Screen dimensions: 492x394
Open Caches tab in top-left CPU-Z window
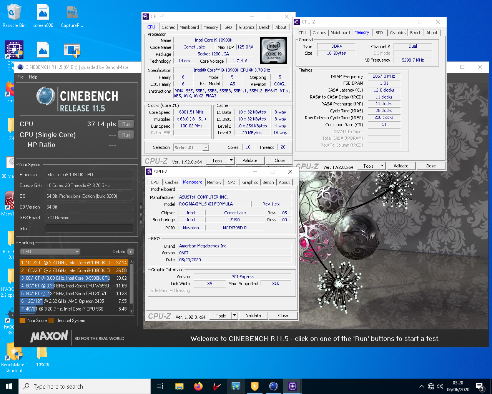tap(168, 27)
